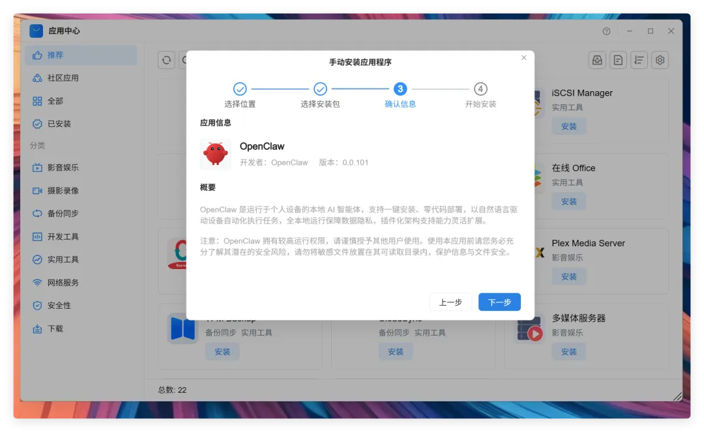Click the sort order toolbar icon

(639, 60)
